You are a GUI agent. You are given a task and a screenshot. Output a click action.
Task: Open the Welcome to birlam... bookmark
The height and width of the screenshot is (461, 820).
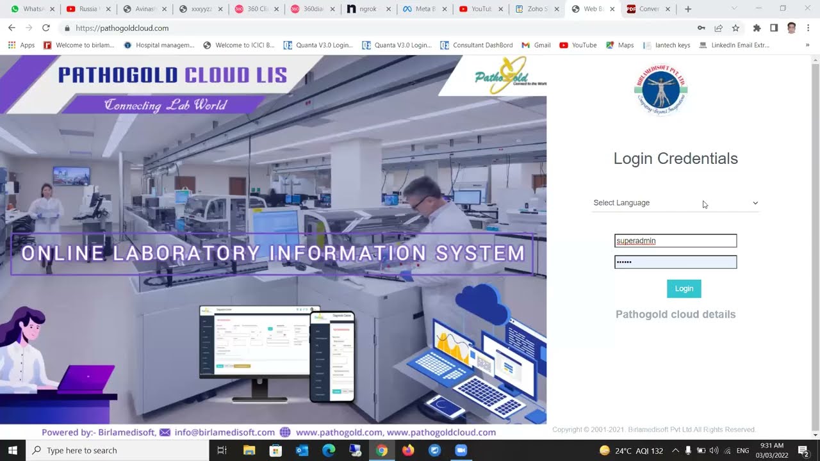point(78,45)
